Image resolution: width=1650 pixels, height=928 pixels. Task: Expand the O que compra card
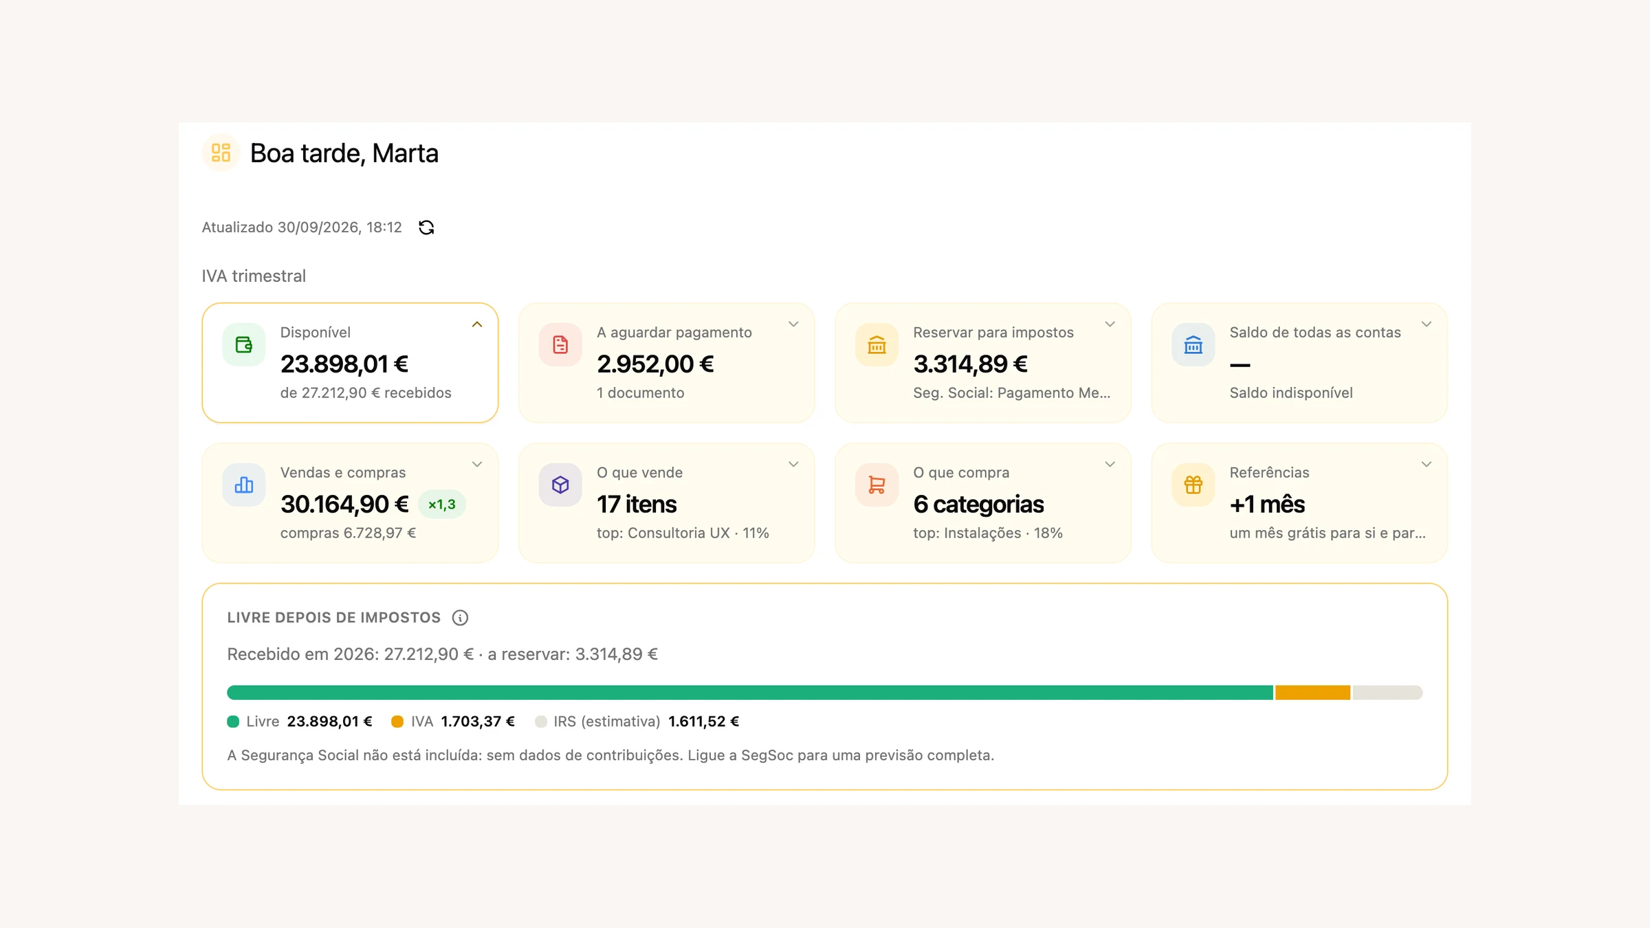click(1110, 465)
